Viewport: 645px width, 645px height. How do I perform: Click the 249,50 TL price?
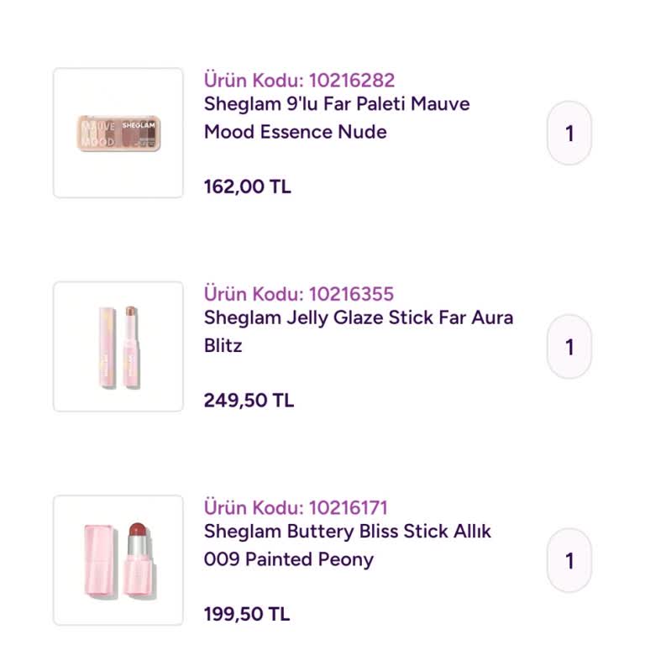(x=249, y=401)
